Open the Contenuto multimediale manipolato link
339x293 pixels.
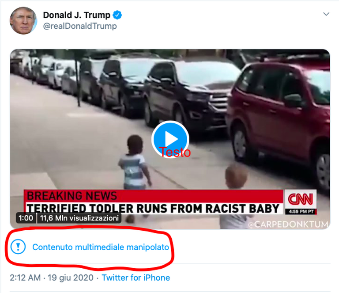[x=101, y=247]
